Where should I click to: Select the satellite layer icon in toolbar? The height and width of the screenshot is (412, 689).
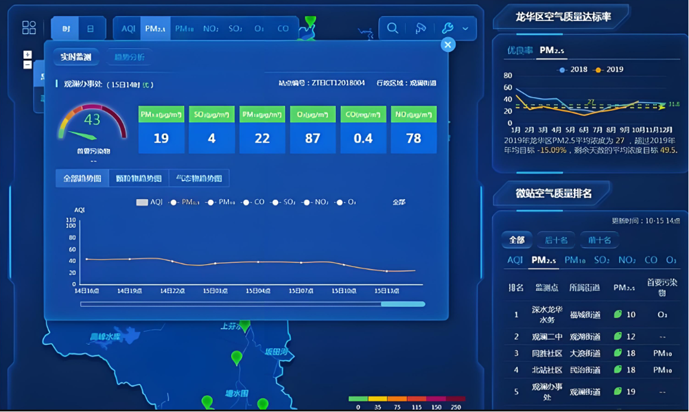tap(421, 28)
